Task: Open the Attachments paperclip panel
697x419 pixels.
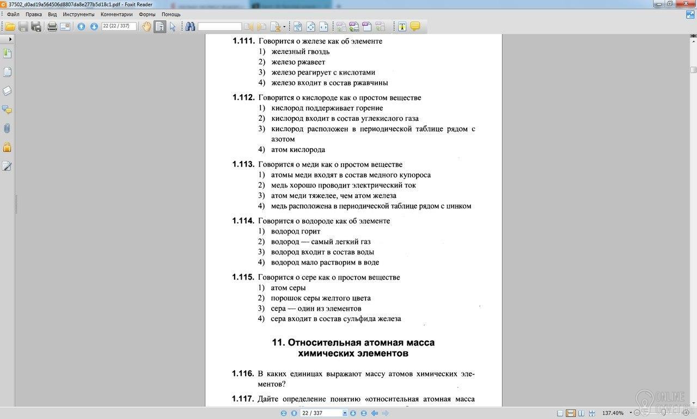Action: pyautogui.click(x=7, y=128)
